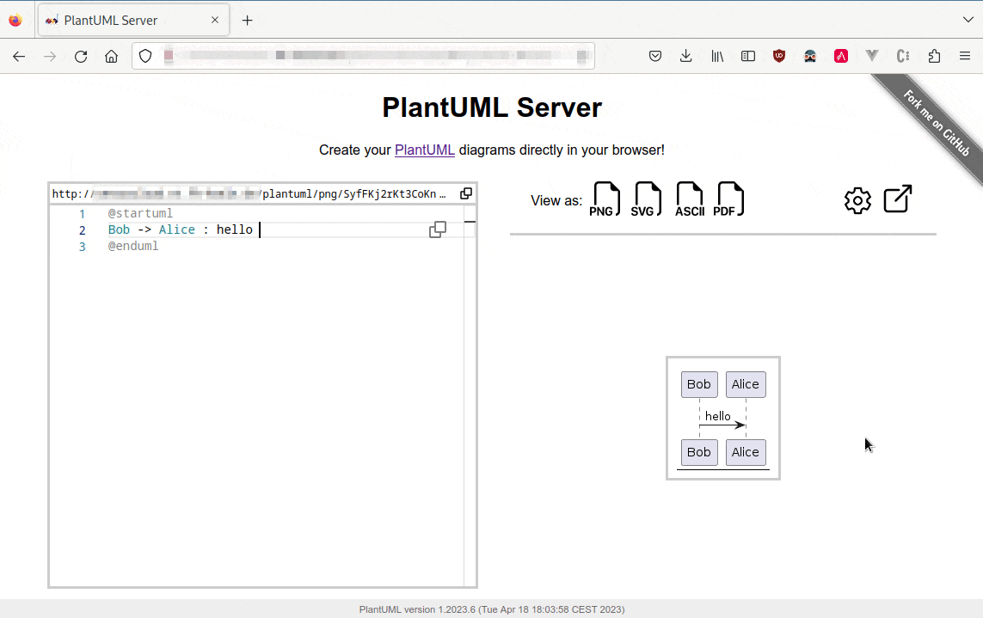Open a new browser tab
This screenshot has height=618, width=983.
248,21
